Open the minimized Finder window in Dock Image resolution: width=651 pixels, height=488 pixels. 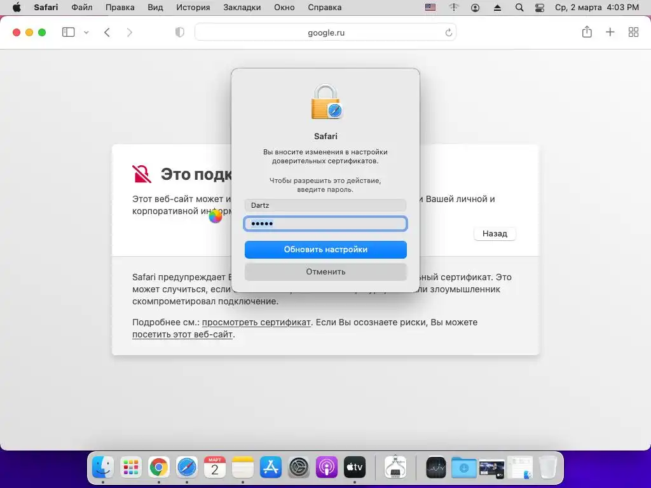[520, 468]
